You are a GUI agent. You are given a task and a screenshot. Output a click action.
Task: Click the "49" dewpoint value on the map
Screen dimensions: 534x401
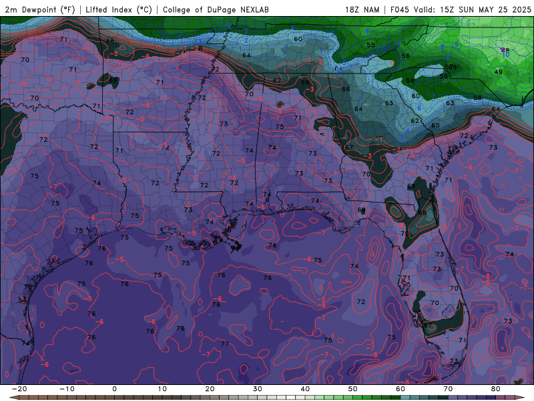(498, 72)
